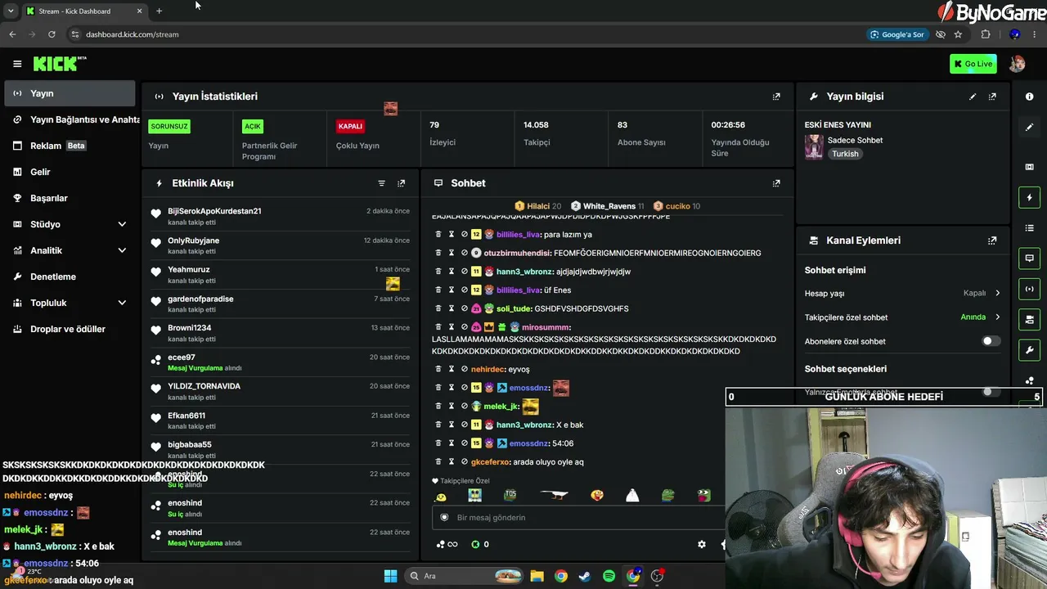This screenshot has width=1047, height=589.
Task: Open Başarılar in the sidebar
Action: pyautogui.click(x=70, y=198)
